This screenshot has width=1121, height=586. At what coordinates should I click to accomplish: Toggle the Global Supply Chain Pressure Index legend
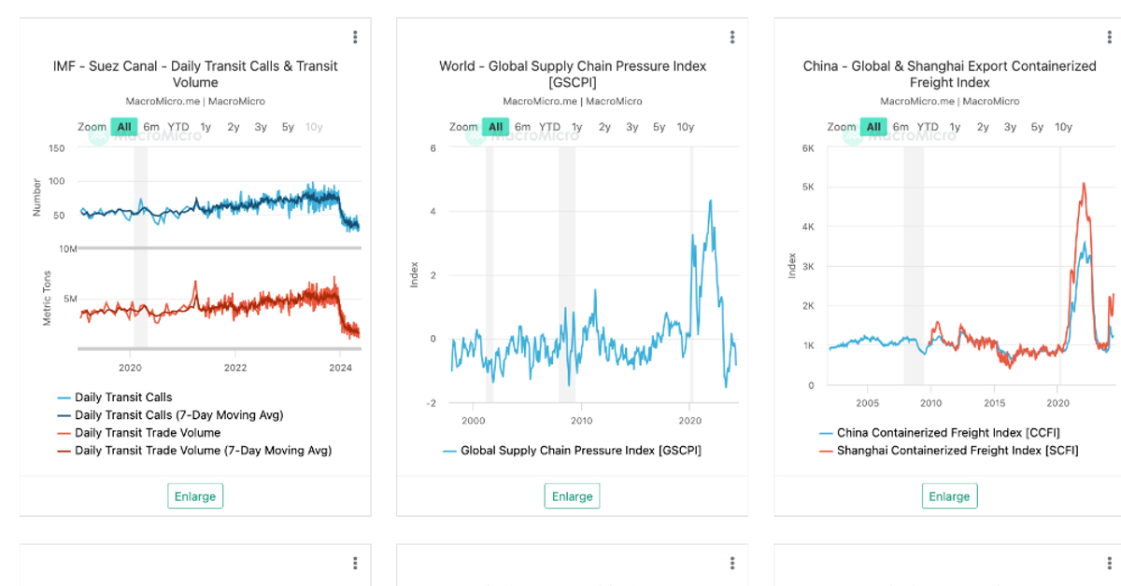pos(580,451)
